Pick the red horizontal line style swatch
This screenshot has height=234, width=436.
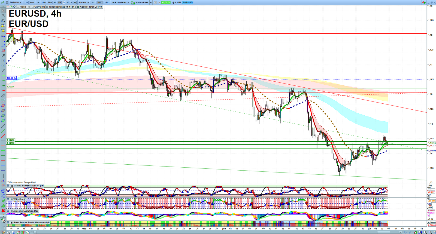(x=3, y=161)
